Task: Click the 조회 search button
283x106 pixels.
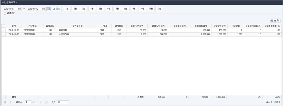Action: (x=57, y=9)
